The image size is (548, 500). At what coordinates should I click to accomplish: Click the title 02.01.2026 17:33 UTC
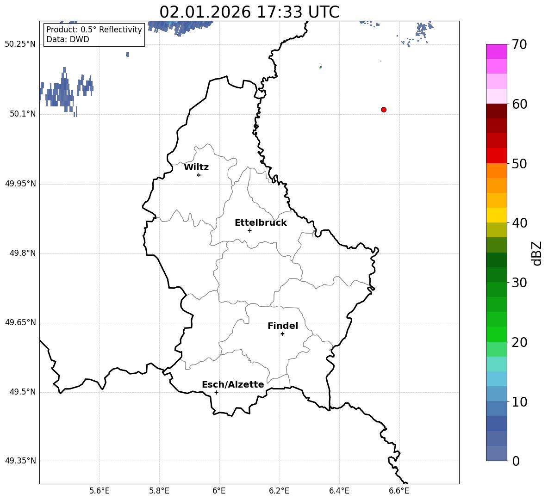click(x=249, y=12)
